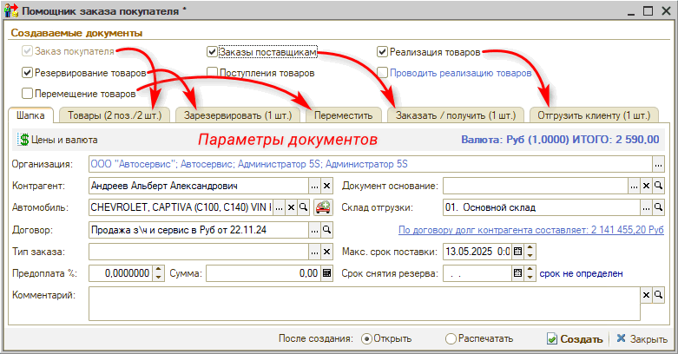Open selection list for Тип заказа
Image resolution: width=678 pixels, height=354 pixels.
tap(314, 252)
